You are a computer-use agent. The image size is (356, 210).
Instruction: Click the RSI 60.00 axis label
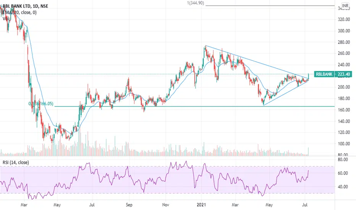tap(343, 173)
